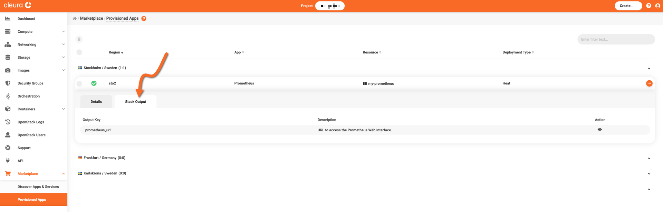Screen dimensions: 663x212
Task: Click the Create button
Action: click(628, 6)
